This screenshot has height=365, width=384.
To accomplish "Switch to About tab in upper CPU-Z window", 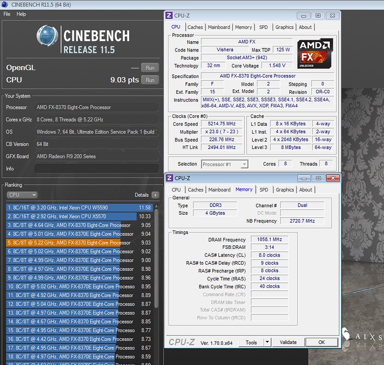I will [305, 27].
